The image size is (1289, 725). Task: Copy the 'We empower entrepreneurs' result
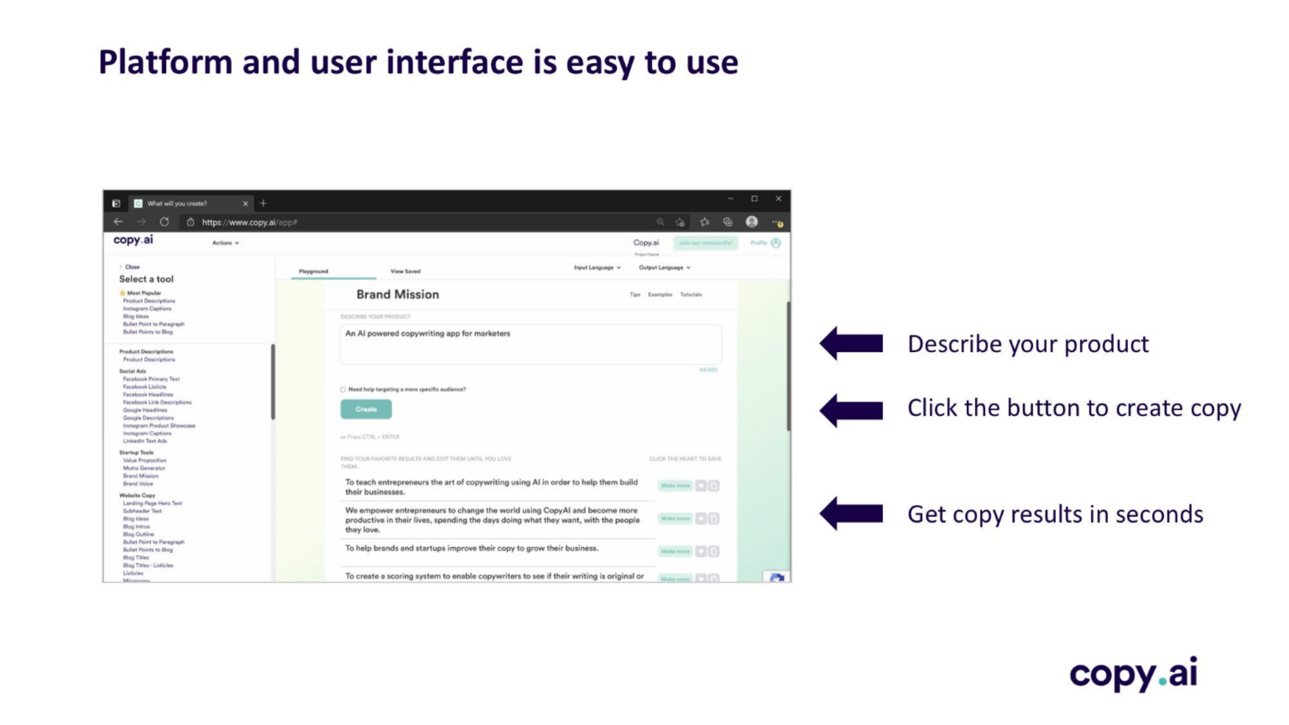[x=714, y=519]
